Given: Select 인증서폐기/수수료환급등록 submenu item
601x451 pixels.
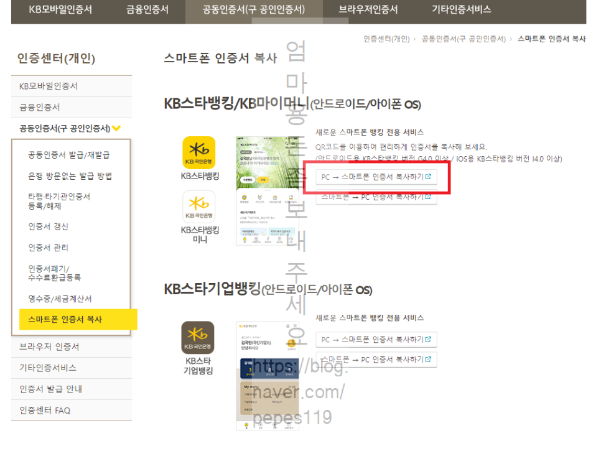Looking at the screenshot, I should pyautogui.click(x=54, y=273).
